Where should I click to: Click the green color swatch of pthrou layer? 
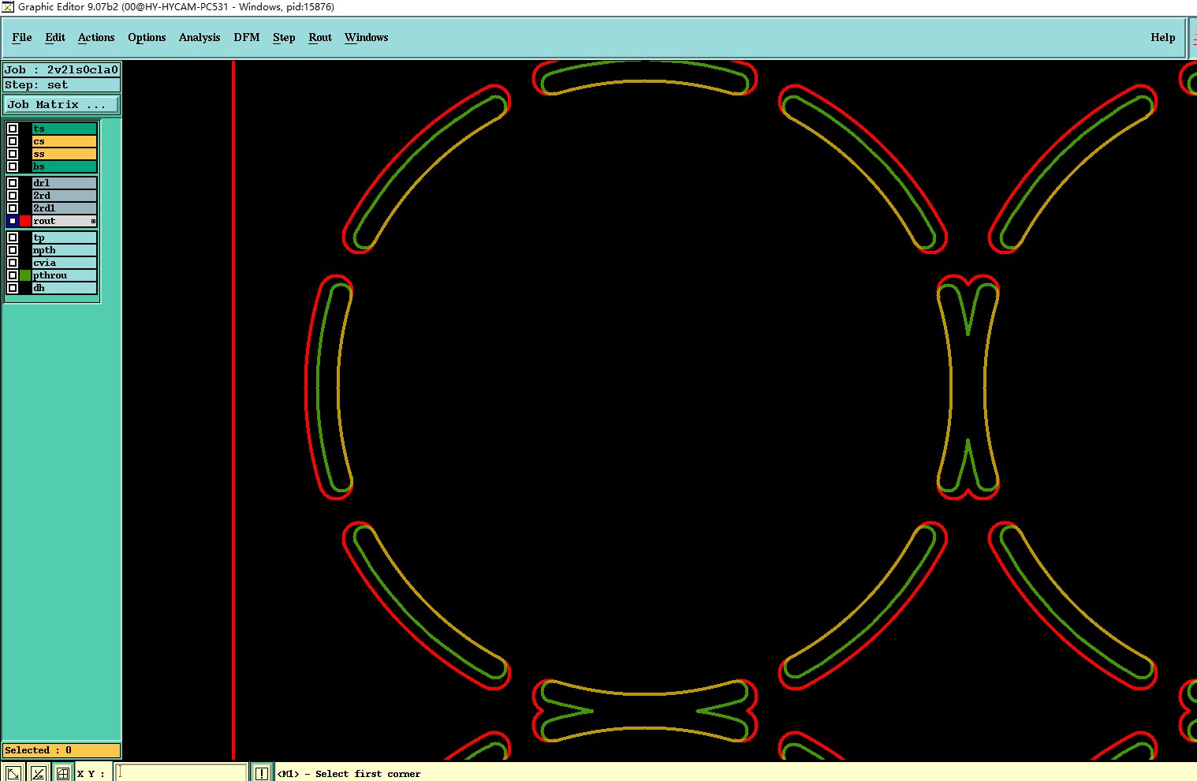point(25,275)
